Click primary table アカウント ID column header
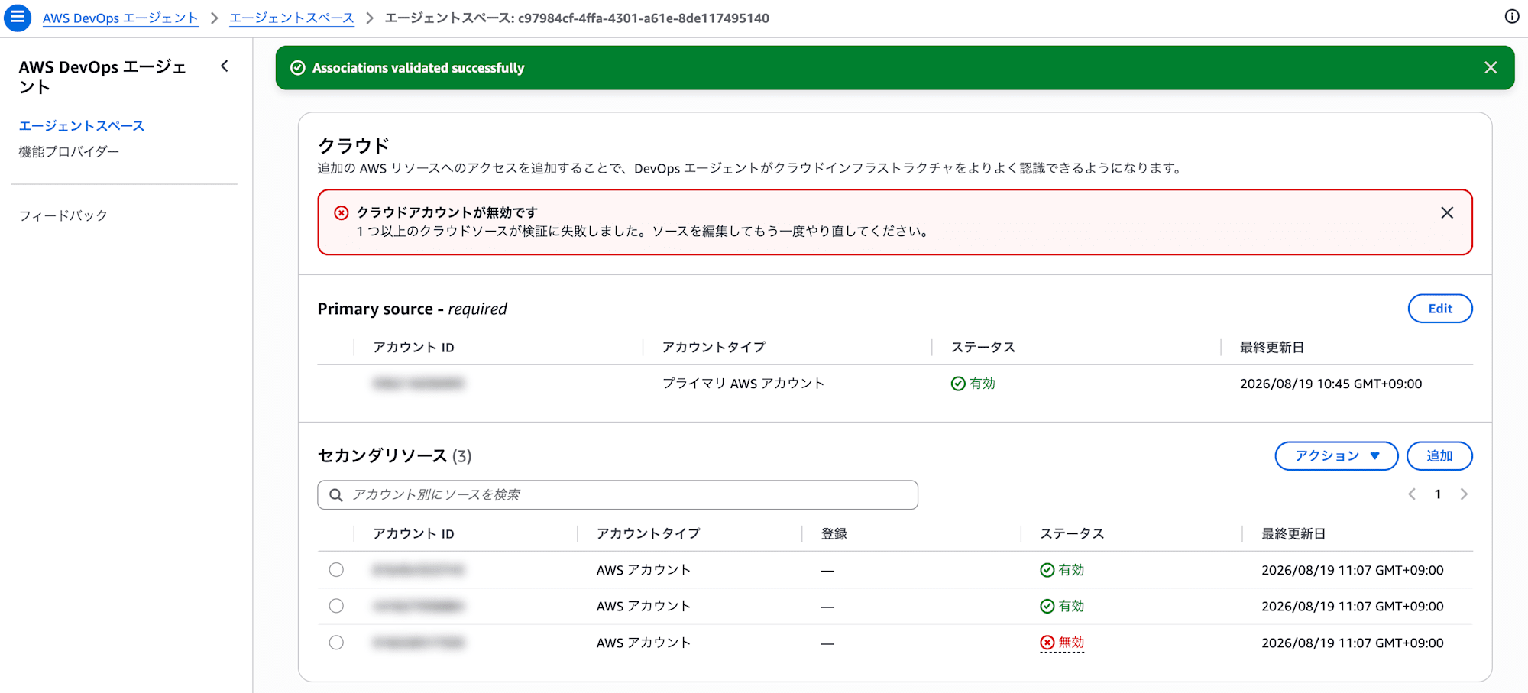Viewport: 1528px width, 693px height. tap(413, 348)
